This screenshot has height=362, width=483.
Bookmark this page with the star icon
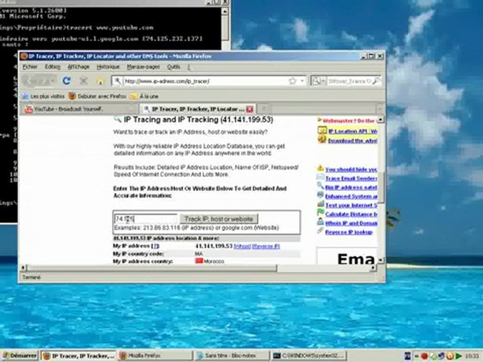(292, 81)
